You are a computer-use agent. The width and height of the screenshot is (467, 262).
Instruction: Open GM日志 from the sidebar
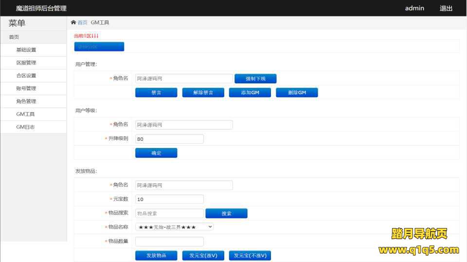tap(25, 127)
